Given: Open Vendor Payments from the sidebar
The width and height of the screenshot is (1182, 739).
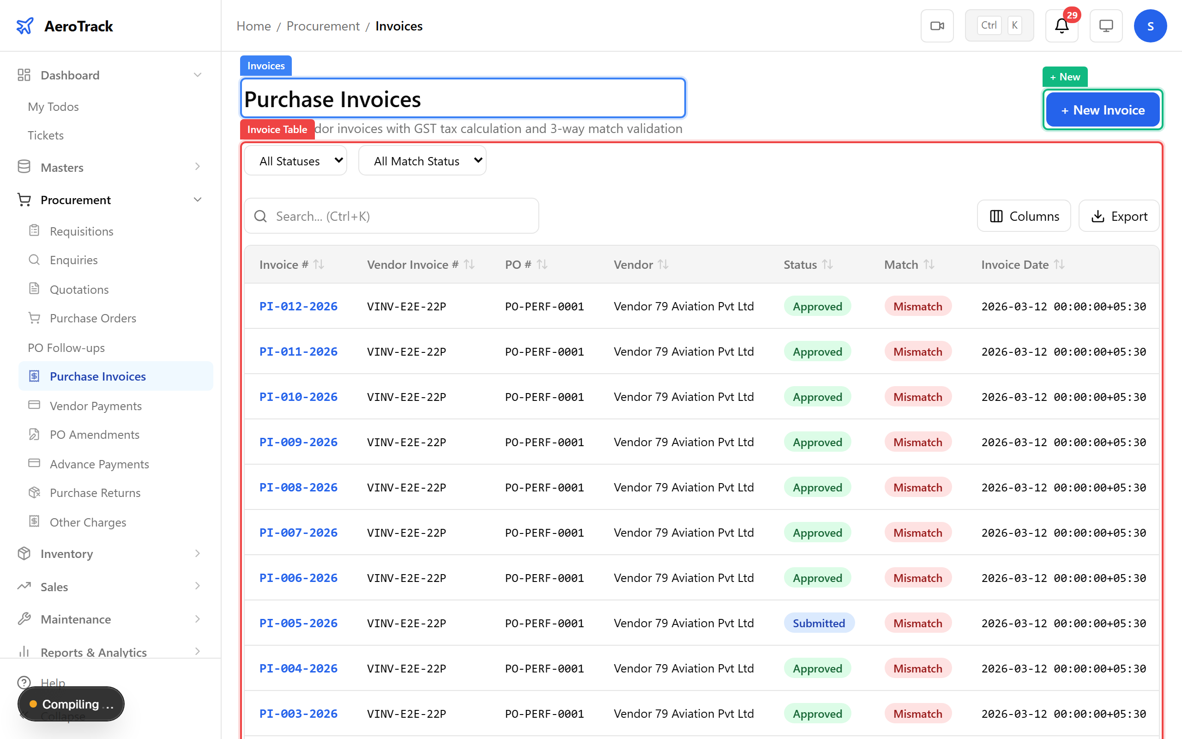Looking at the screenshot, I should pos(95,406).
